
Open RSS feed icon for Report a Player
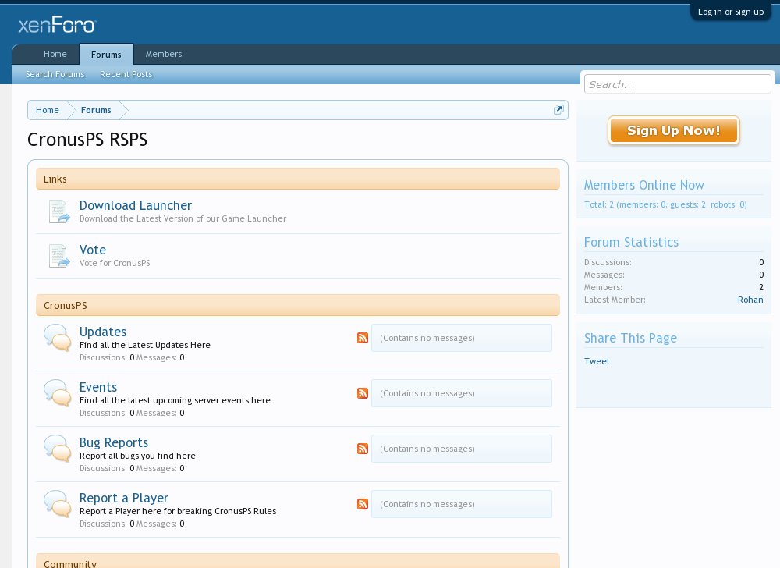pyautogui.click(x=362, y=504)
